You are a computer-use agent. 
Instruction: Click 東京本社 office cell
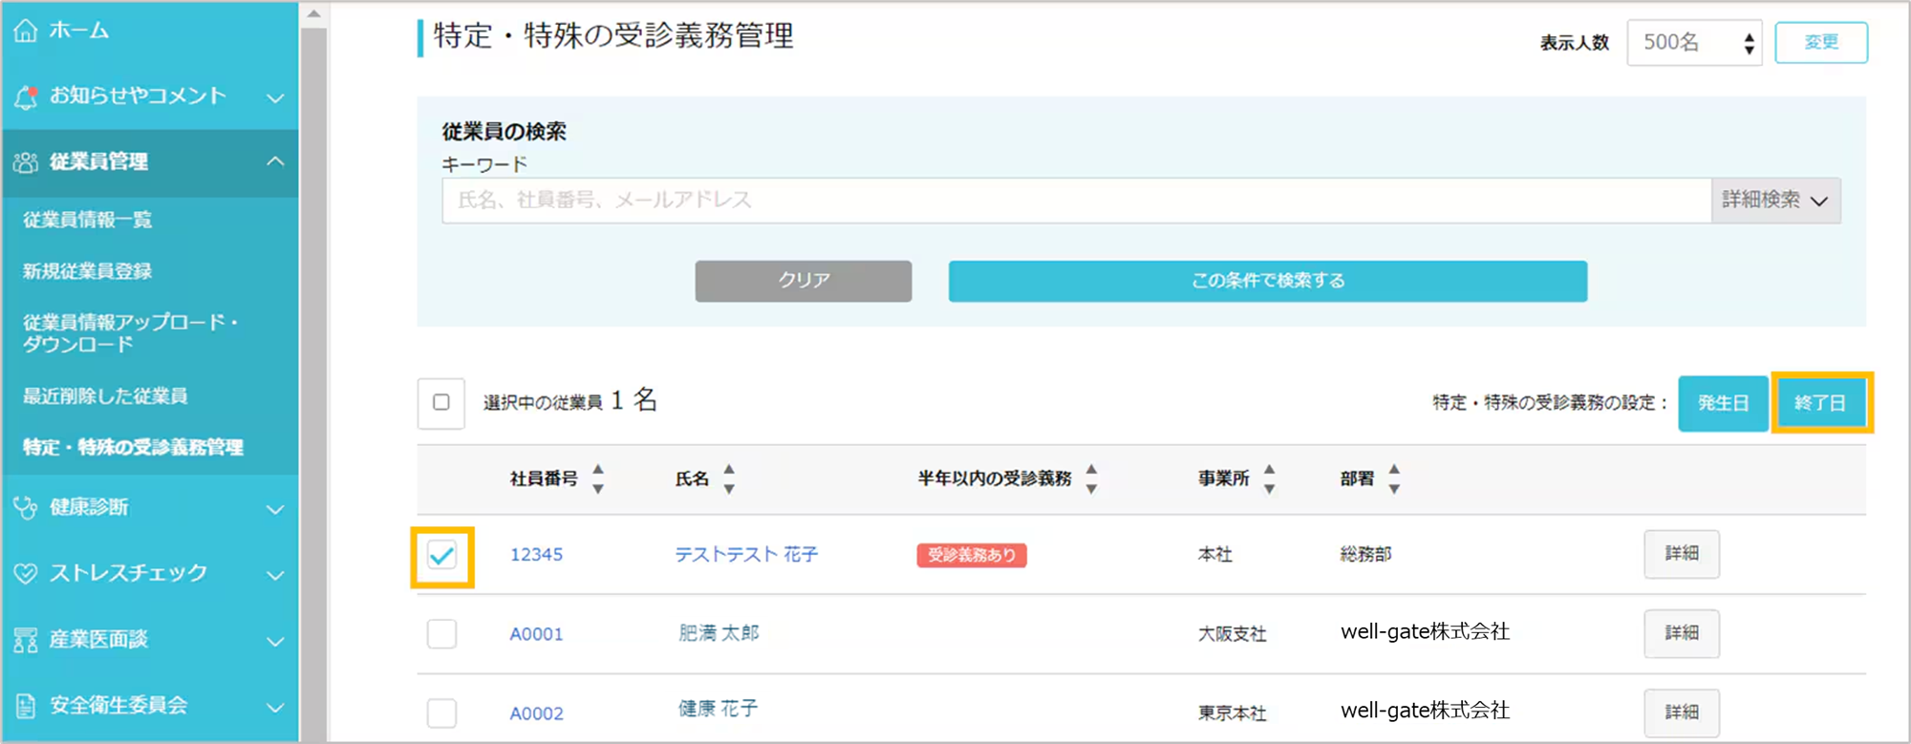[x=1233, y=713]
